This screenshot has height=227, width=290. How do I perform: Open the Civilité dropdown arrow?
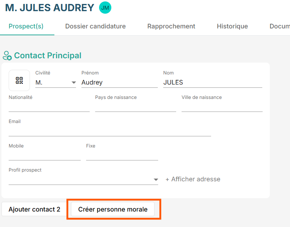[x=73, y=82]
